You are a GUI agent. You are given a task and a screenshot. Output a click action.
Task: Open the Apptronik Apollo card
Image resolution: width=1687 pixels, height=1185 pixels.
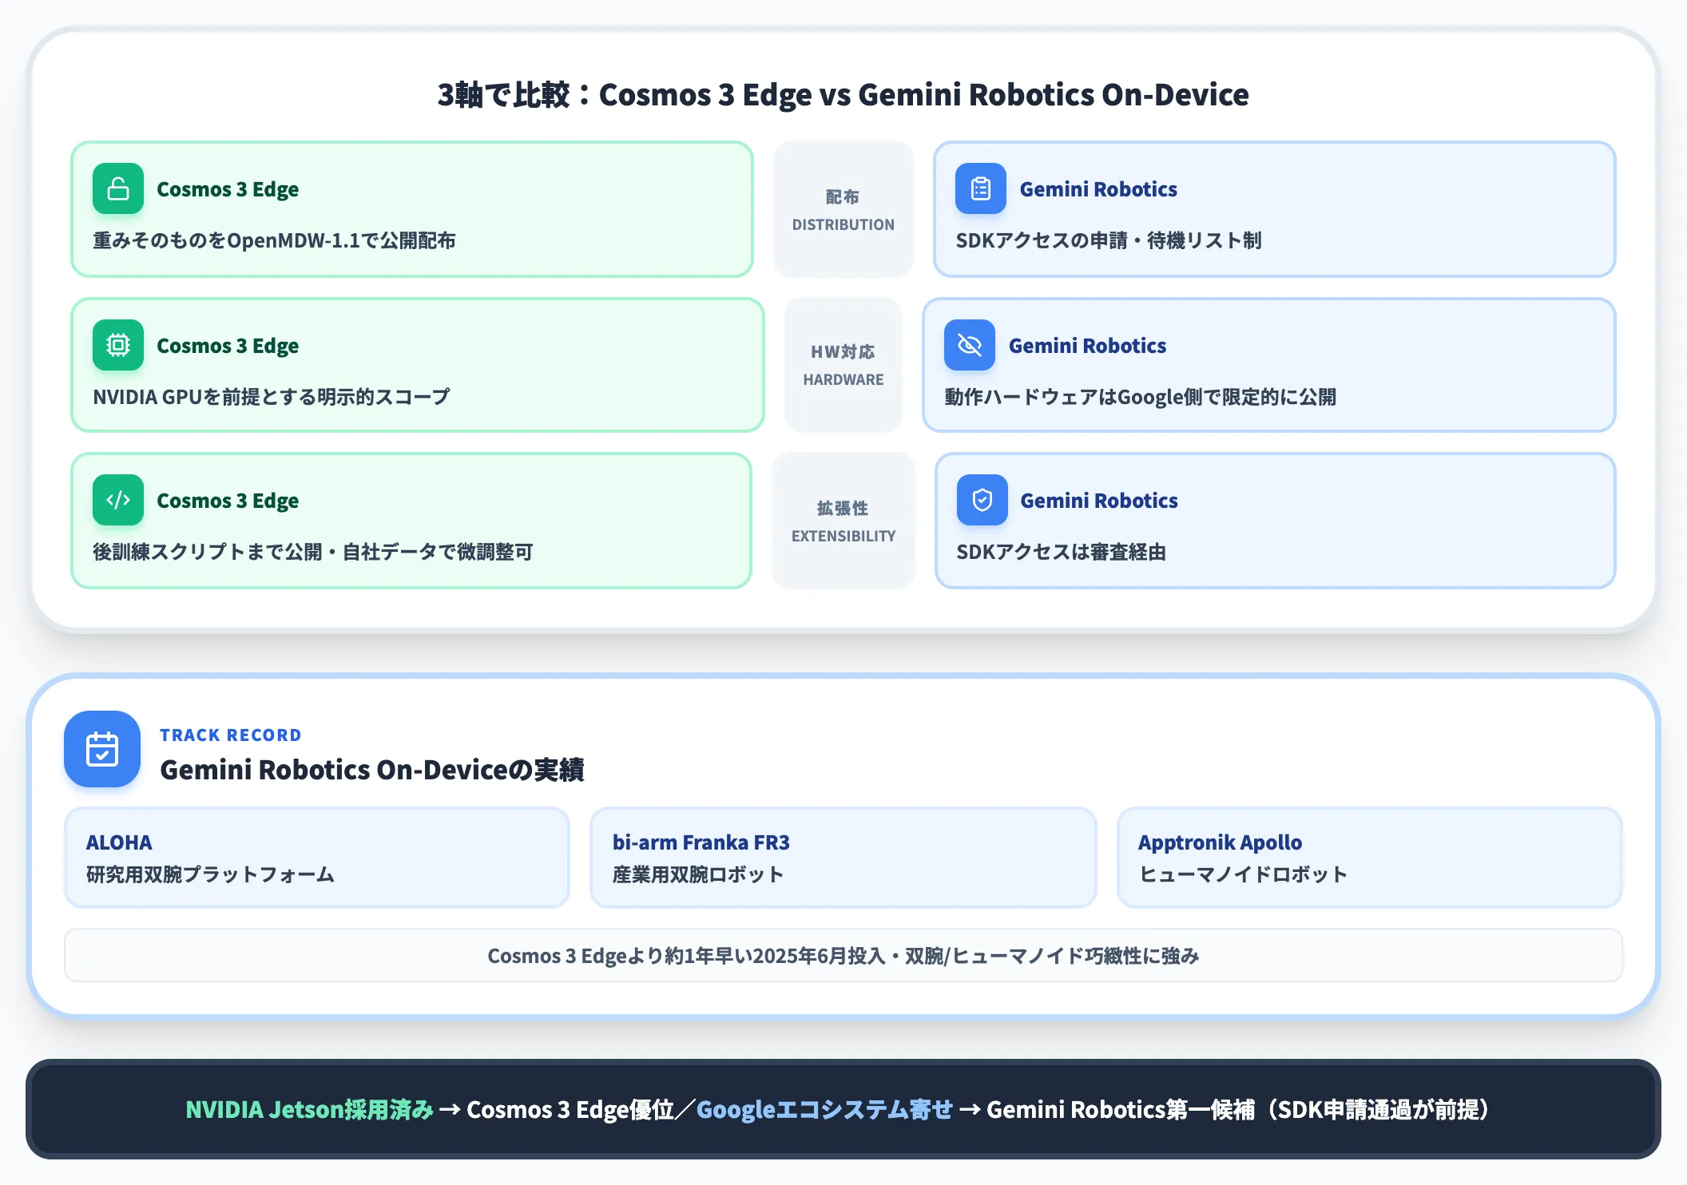(1370, 858)
